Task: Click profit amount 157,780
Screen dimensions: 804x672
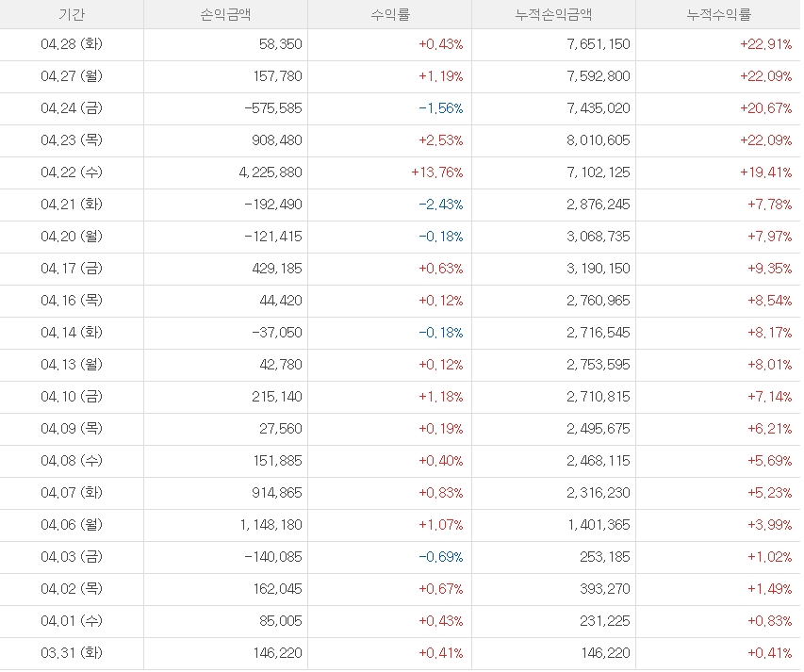Action: pos(277,75)
